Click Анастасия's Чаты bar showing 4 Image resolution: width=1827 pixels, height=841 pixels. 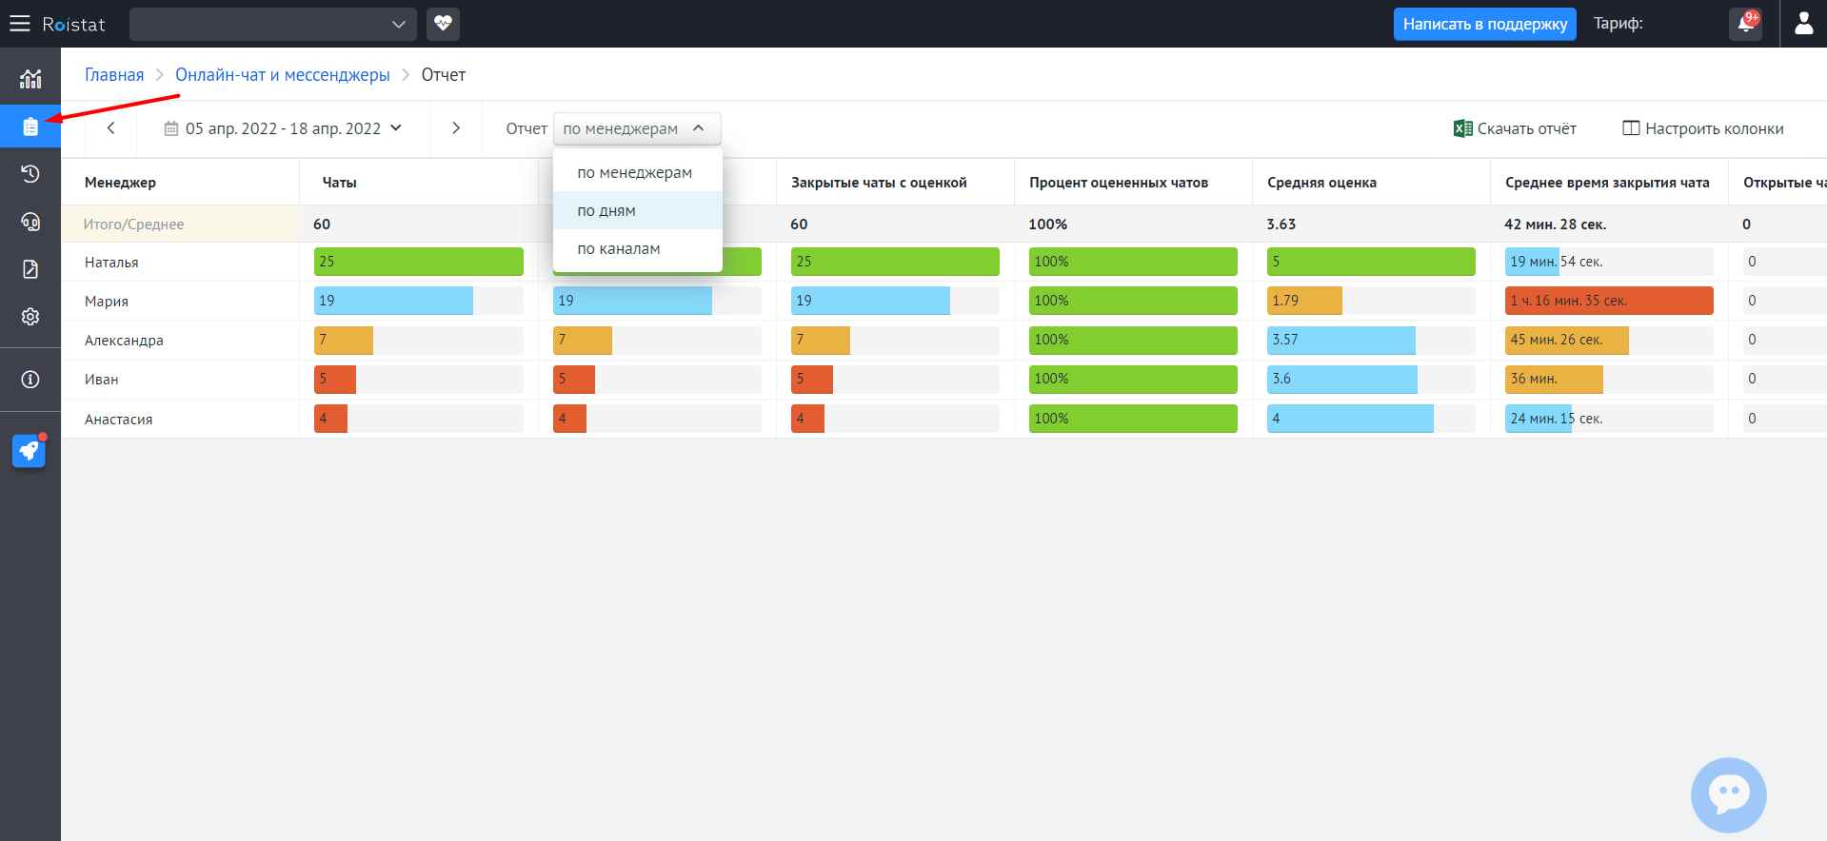click(330, 419)
